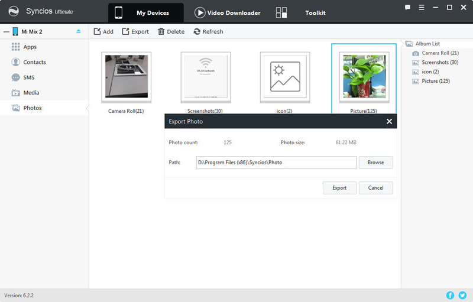473x302 pixels.
Task: Click the export Path input field
Action: (x=276, y=163)
